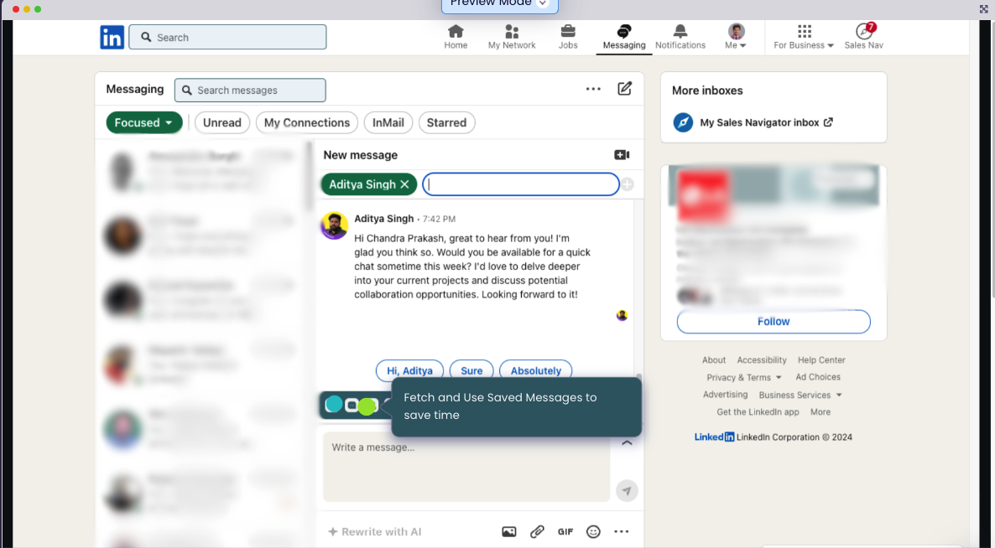Go to My Network
Screen dimensions: 995x548
512,37
